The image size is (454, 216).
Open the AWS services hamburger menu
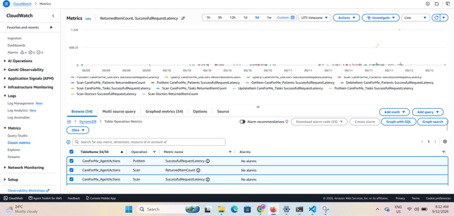(6, 4)
